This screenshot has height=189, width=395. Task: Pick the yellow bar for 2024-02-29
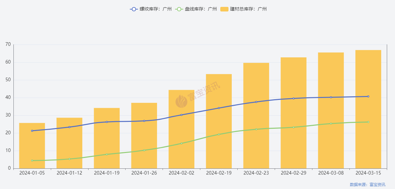tap(294, 113)
